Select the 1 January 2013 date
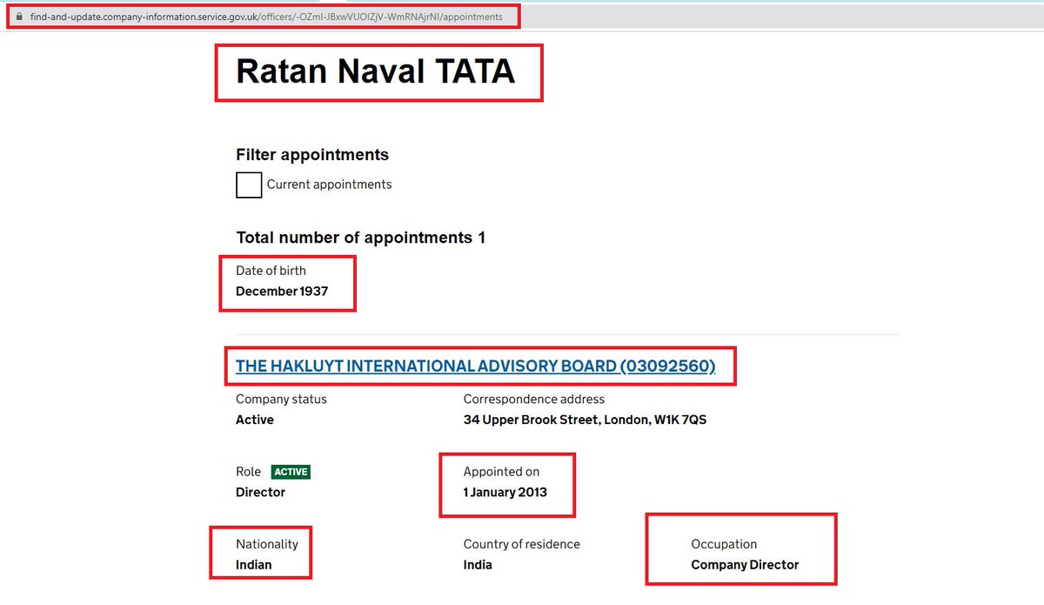Viewport: 1044px width, 605px height. pyautogui.click(x=505, y=493)
